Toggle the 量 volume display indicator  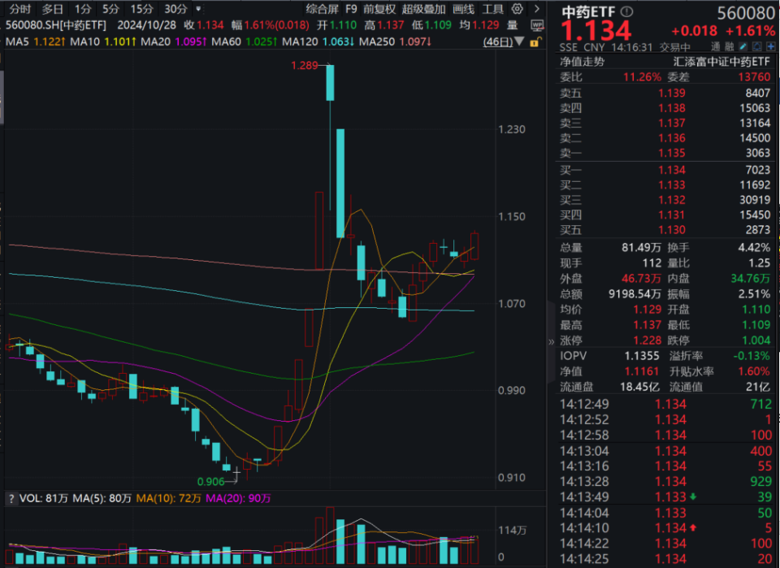coord(513,24)
